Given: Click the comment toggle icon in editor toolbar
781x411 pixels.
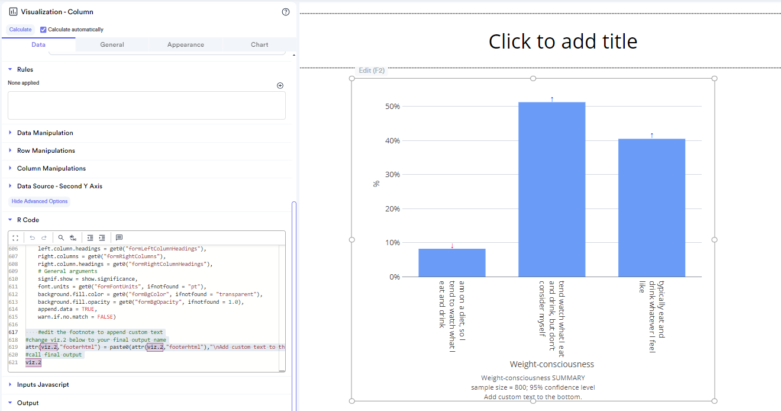Looking at the screenshot, I should click(x=119, y=237).
